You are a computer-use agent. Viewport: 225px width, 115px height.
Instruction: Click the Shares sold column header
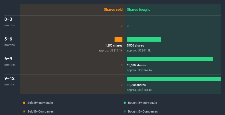coord(113,10)
